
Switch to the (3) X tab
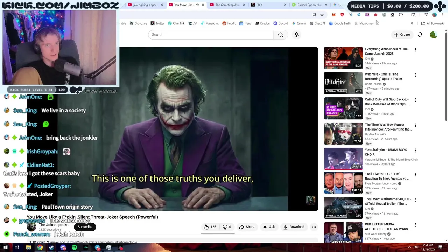(x=268, y=5)
